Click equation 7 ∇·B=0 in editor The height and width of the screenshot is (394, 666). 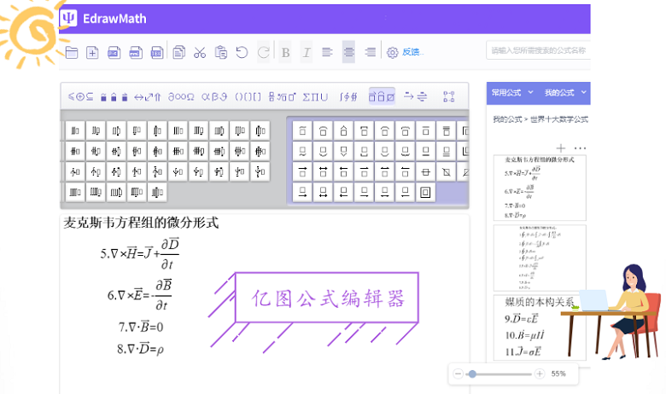coord(141,327)
